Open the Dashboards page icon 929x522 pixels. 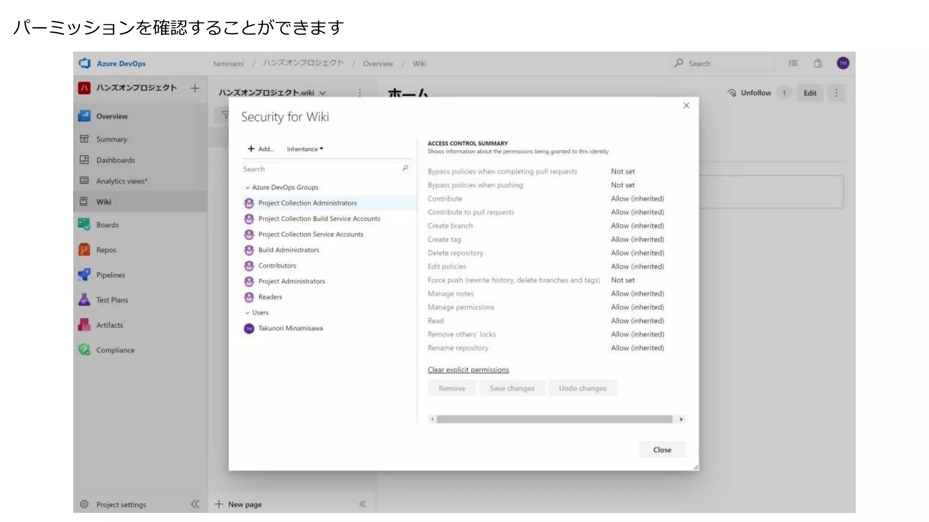[x=84, y=160]
